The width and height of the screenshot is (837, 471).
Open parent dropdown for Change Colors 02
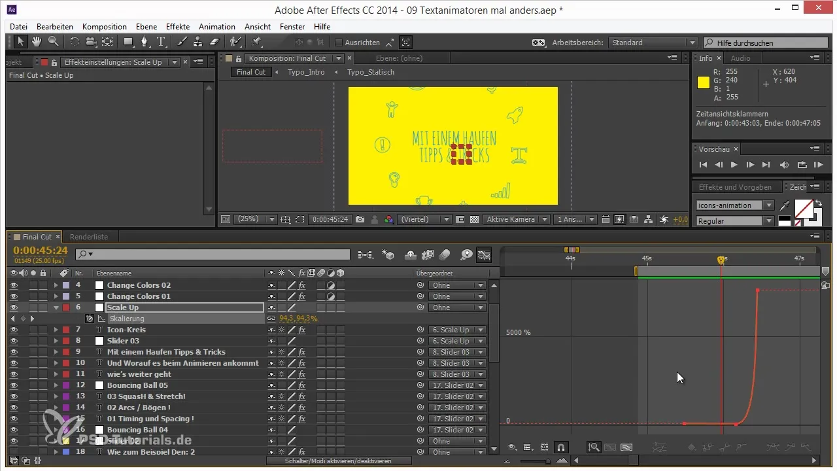point(457,285)
